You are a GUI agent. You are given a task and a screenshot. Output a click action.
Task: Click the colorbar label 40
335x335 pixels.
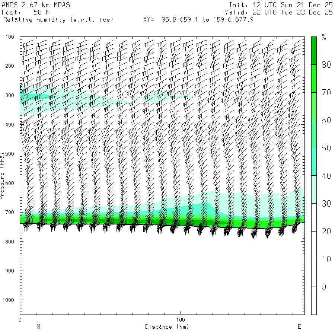(x=326, y=176)
